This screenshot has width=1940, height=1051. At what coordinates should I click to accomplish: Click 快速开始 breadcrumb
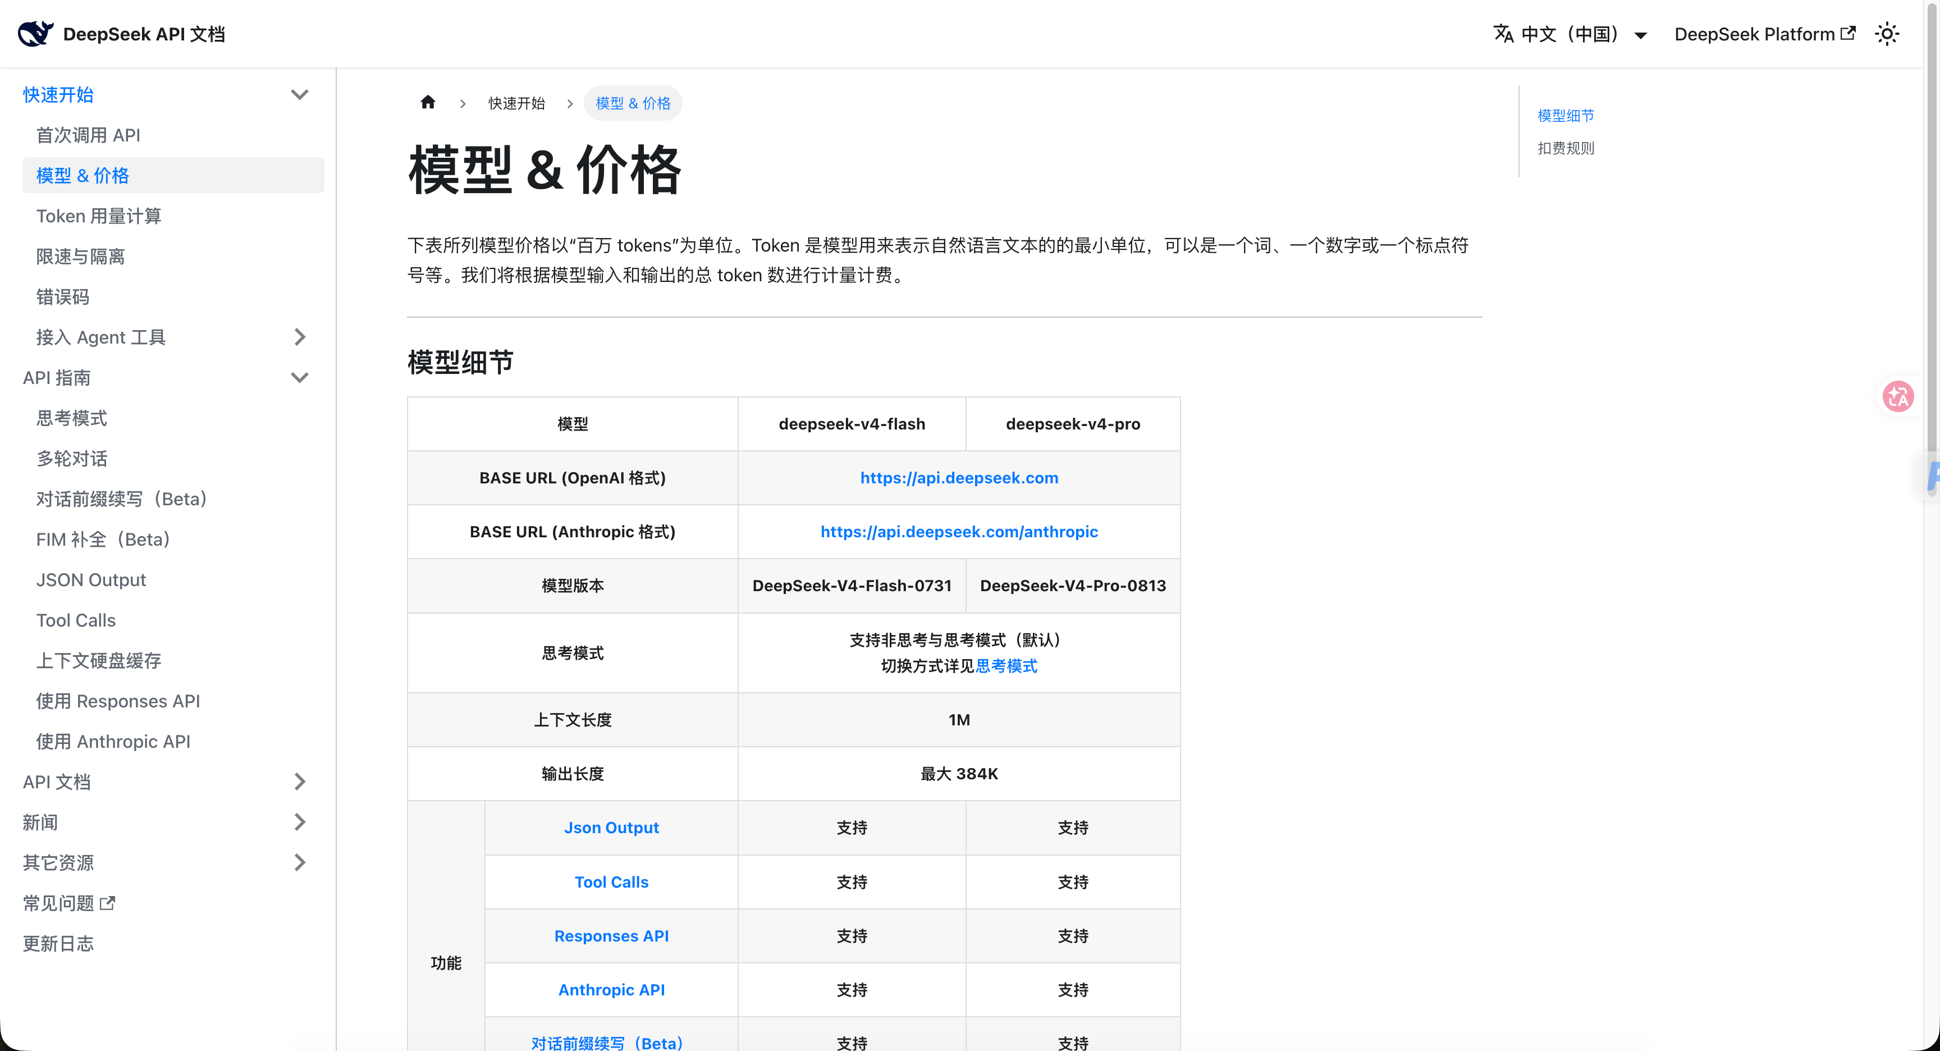(516, 103)
